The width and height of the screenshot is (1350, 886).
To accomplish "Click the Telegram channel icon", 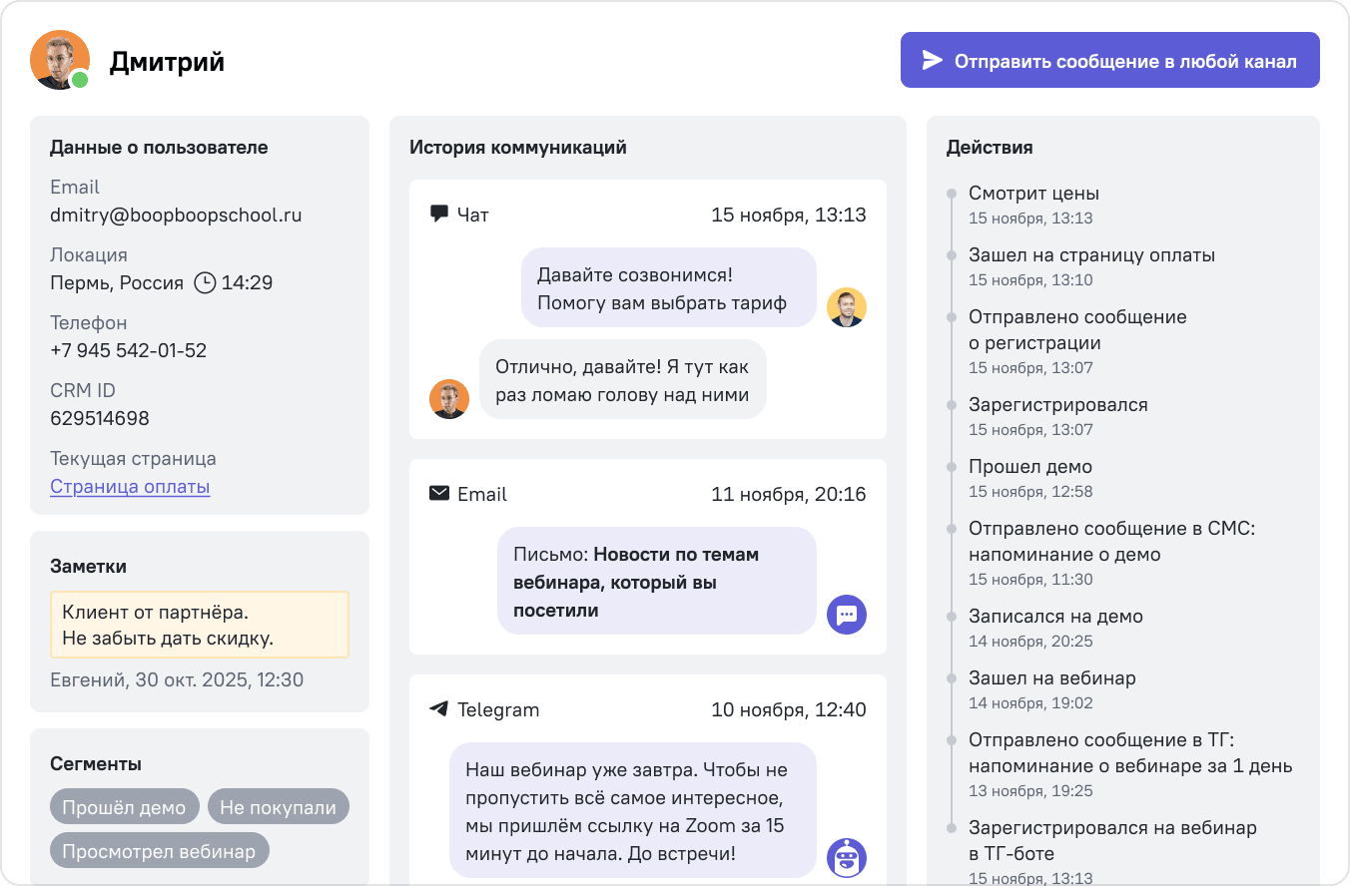I will tap(438, 709).
